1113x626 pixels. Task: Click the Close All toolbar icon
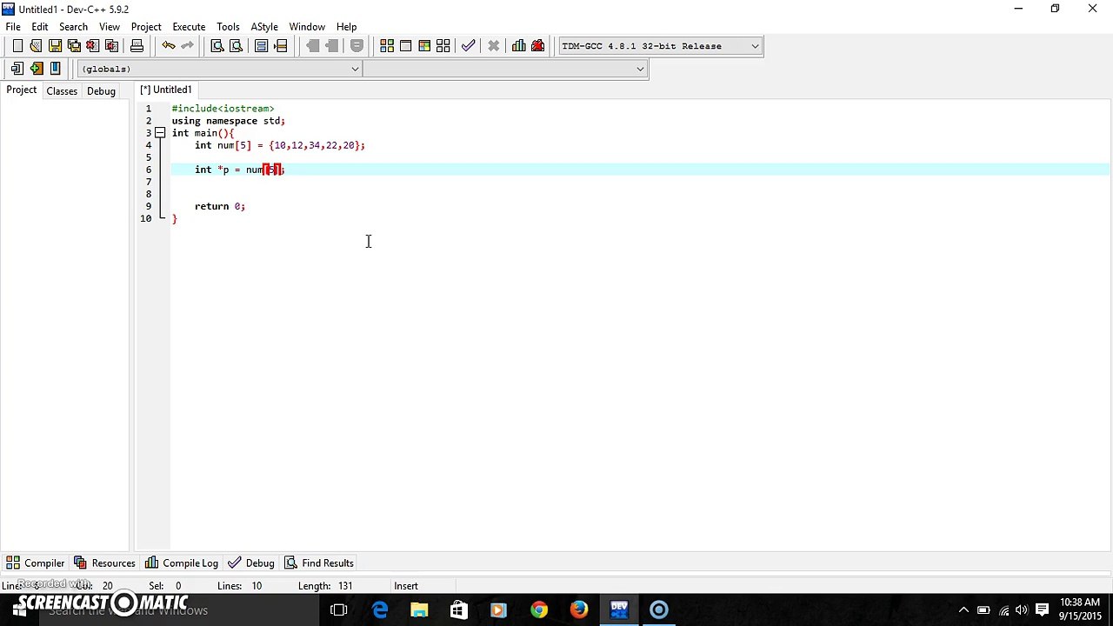[x=111, y=46]
